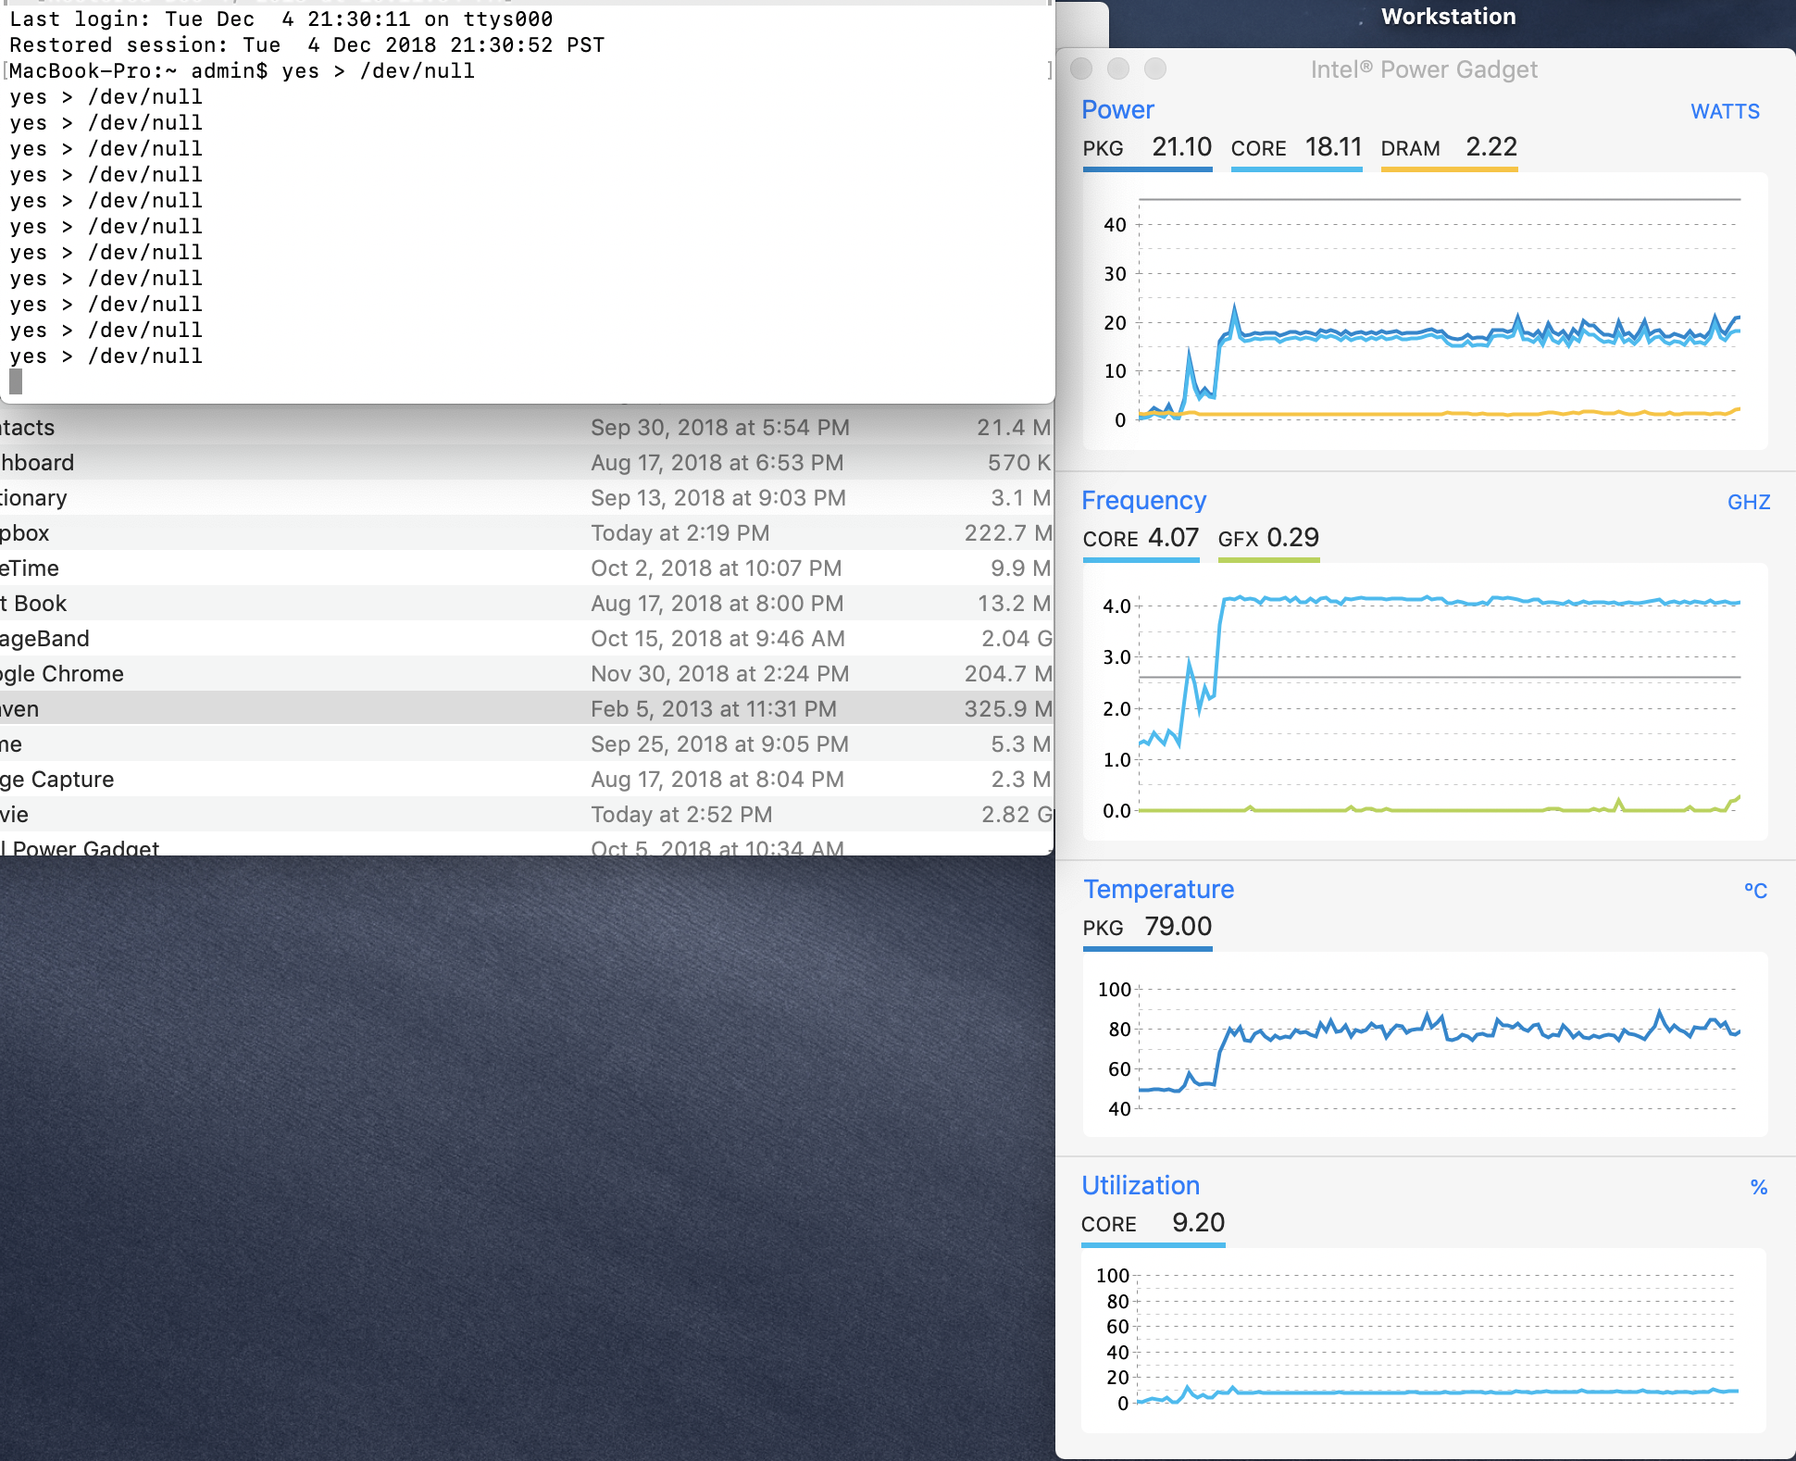Select the Capture row dated Aug 17 8:04 PM
The image size is (1796, 1461).
(x=527, y=780)
